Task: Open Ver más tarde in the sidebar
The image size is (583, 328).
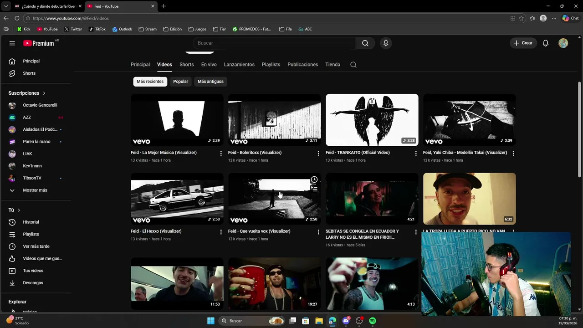Action: (36, 246)
